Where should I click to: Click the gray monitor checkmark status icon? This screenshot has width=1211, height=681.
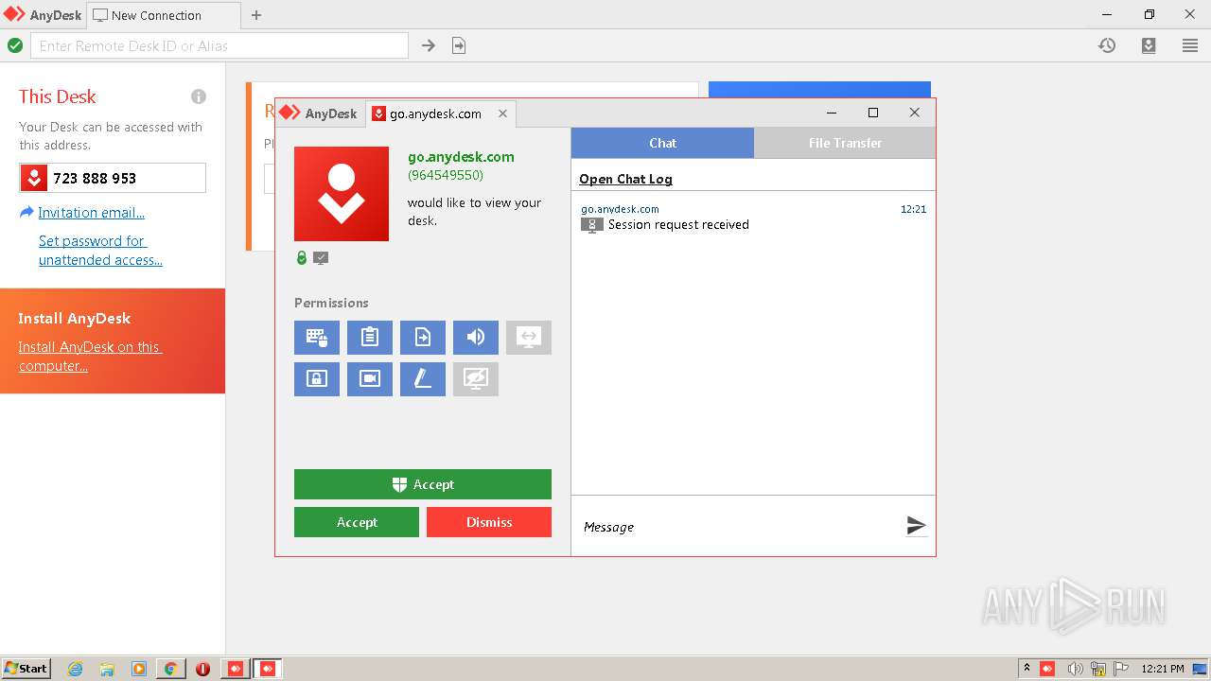321,257
